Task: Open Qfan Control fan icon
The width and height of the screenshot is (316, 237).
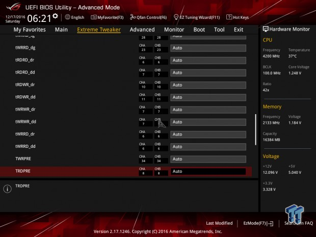Action: click(133, 17)
